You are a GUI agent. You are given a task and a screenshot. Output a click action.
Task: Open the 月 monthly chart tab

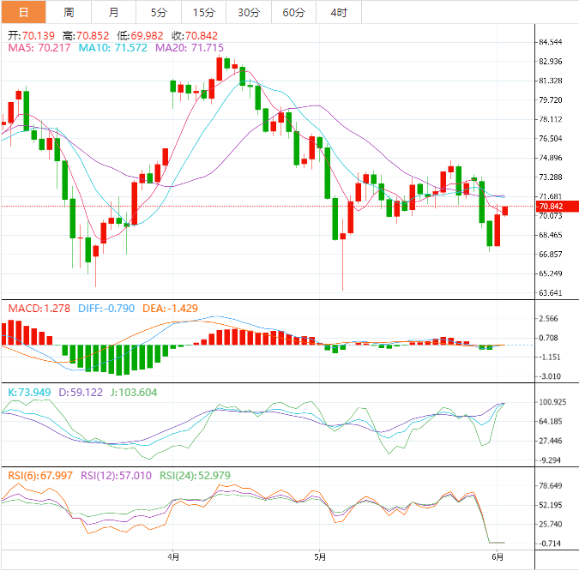click(114, 12)
